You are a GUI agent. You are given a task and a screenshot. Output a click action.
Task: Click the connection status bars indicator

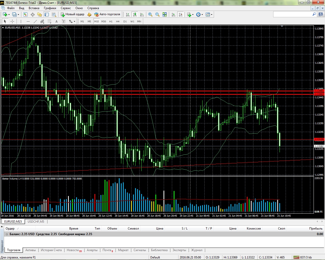click(296, 257)
